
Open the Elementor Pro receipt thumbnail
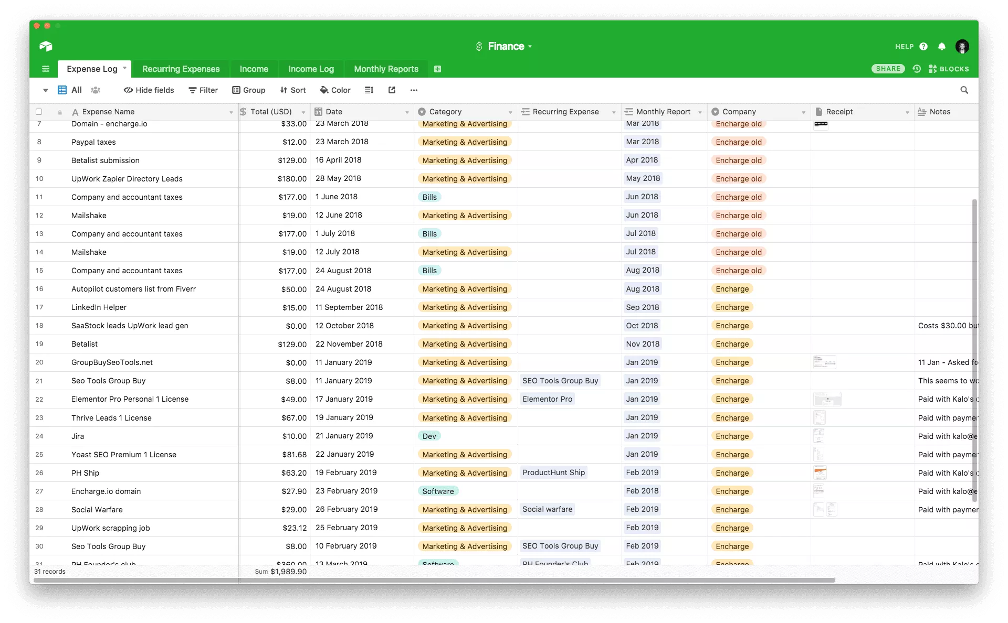coord(827,400)
